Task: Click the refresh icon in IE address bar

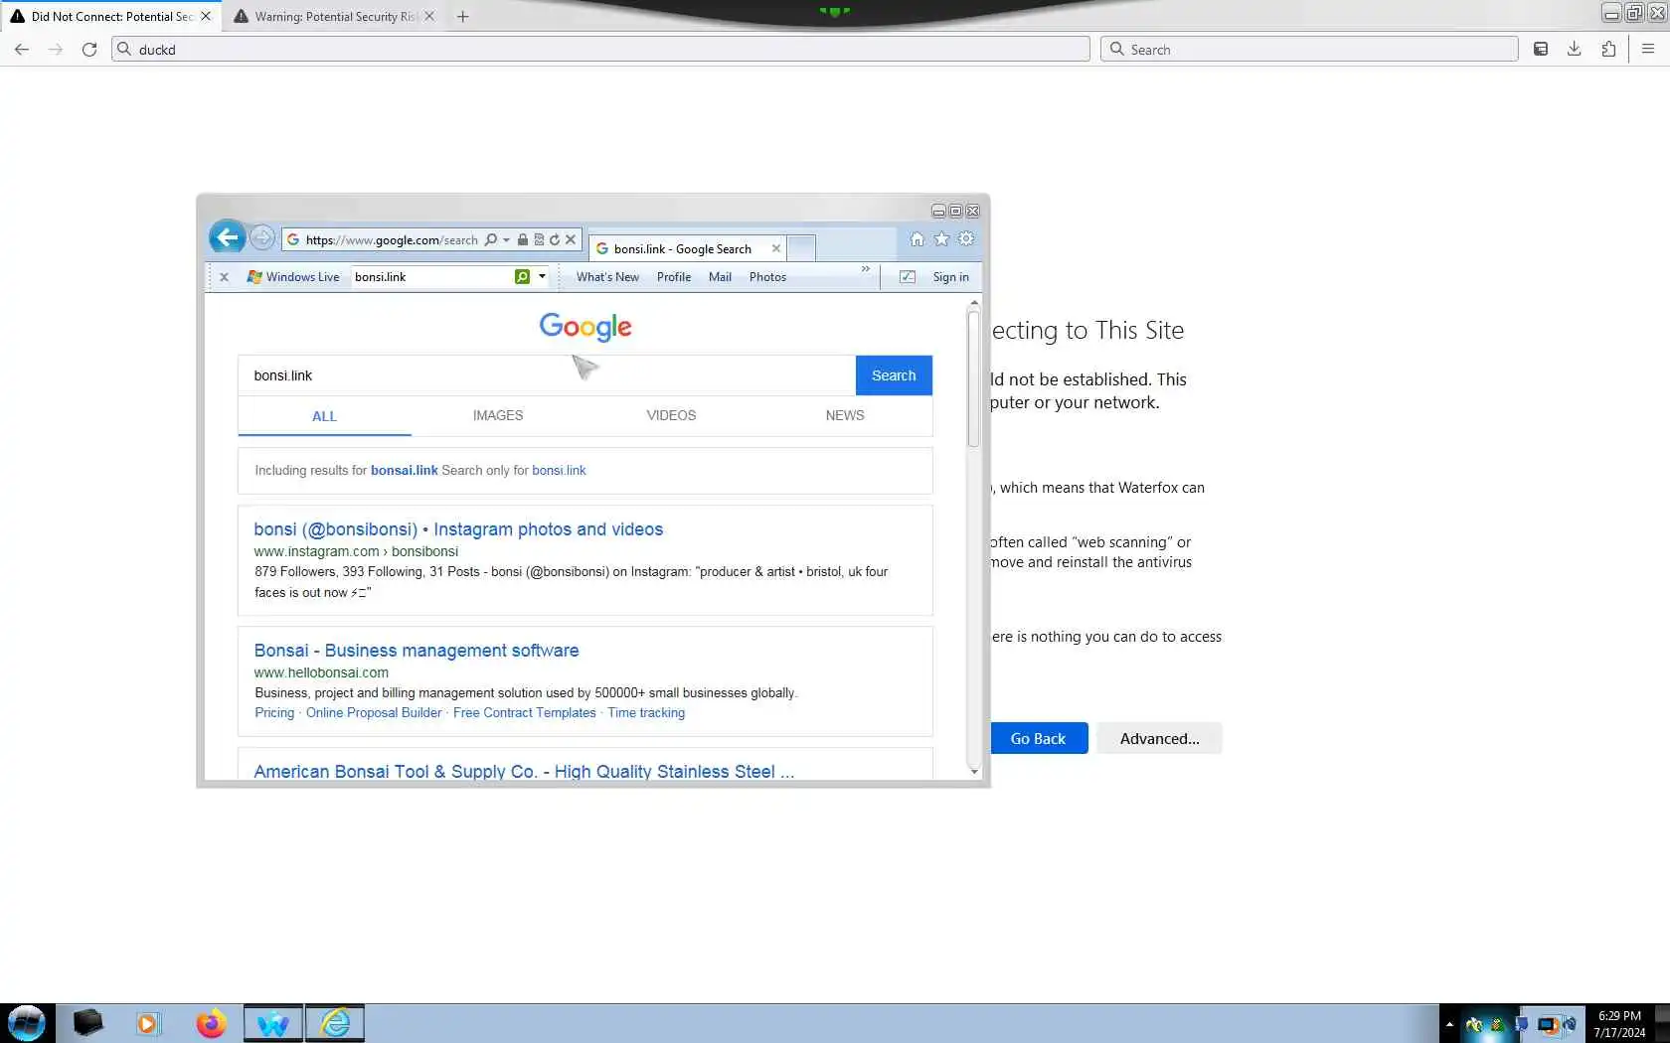Action: point(555,239)
